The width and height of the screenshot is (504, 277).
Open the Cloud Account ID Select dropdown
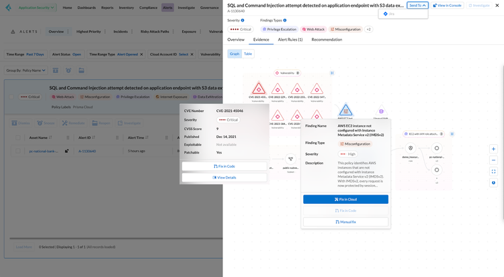(x=183, y=54)
